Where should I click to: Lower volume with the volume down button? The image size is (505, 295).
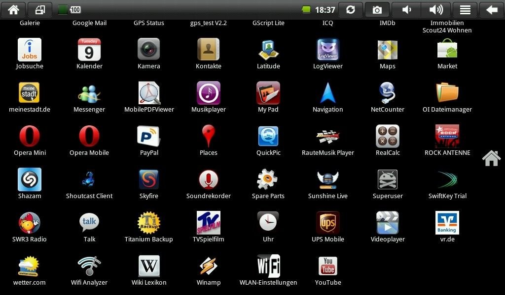(x=406, y=10)
